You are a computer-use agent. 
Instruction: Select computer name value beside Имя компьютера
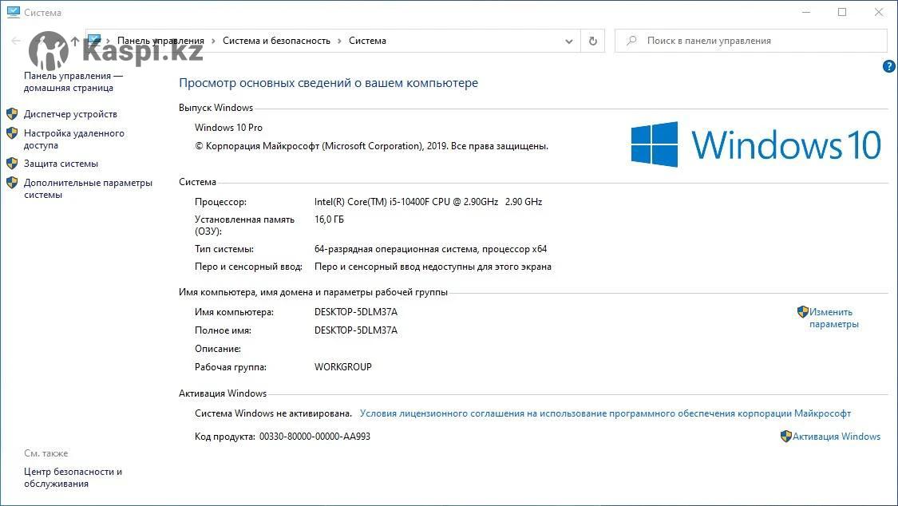click(356, 312)
